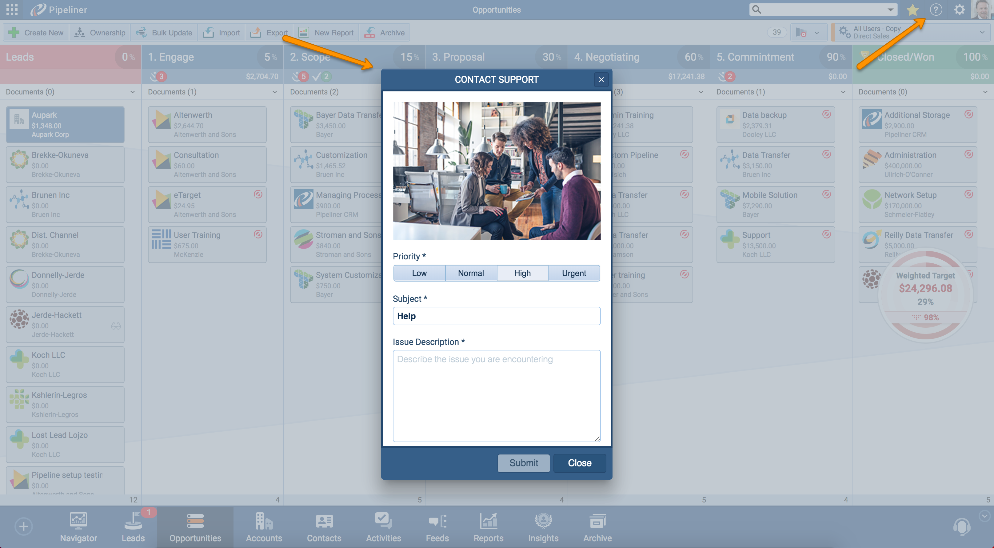
Task: Expand the Leads Documents (0) dropdown
Action: pos(132,92)
